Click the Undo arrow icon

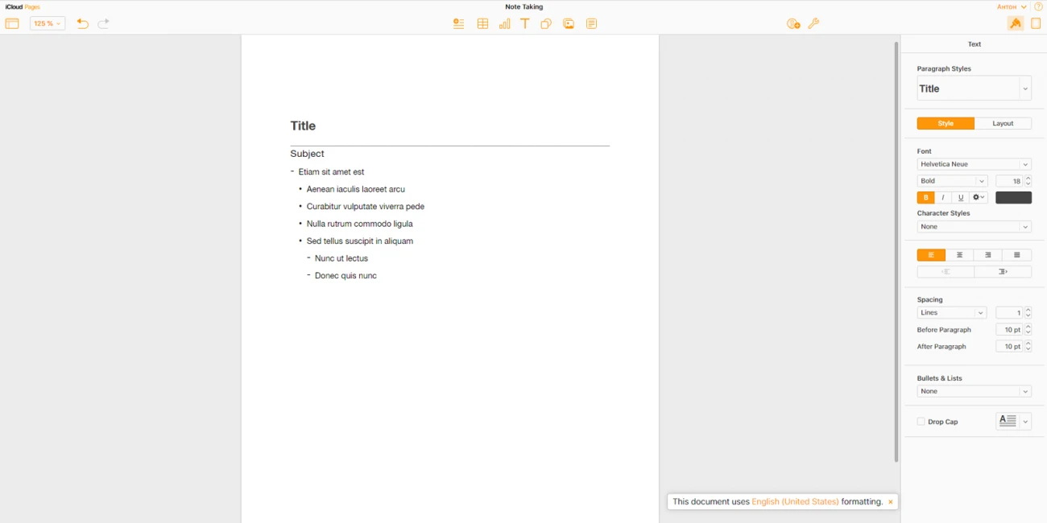(82, 24)
